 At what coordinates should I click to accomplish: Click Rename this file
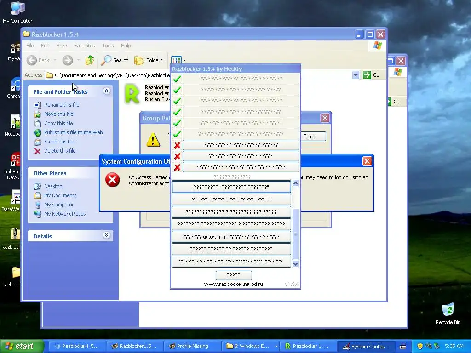click(x=62, y=105)
